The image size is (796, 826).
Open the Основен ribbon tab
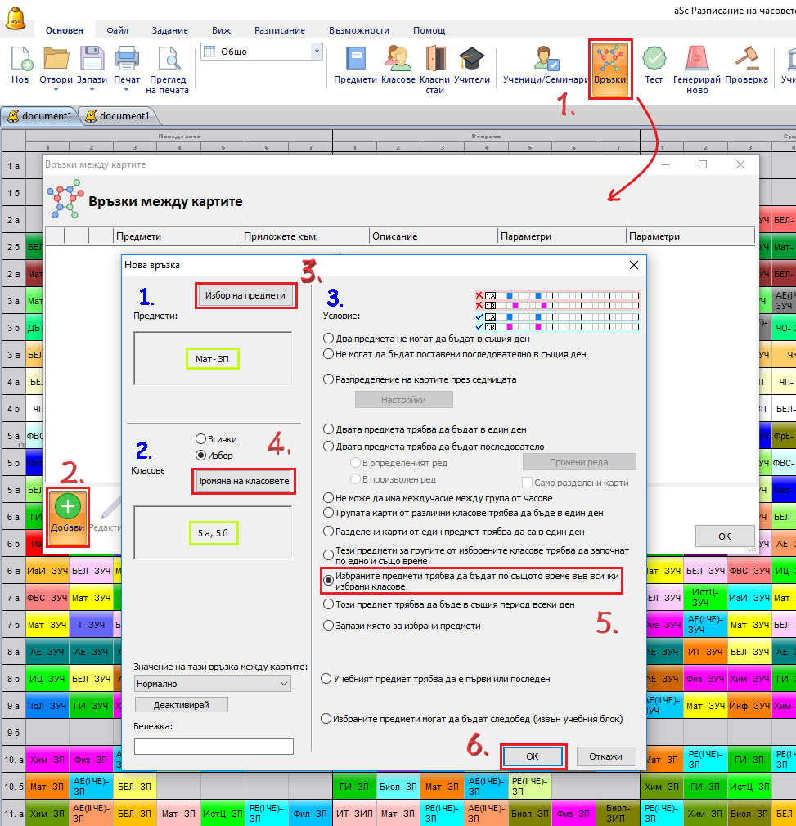65,30
